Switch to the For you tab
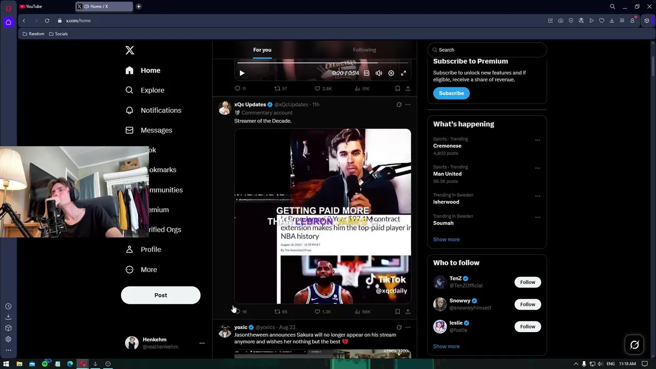The image size is (656, 369). [x=262, y=50]
